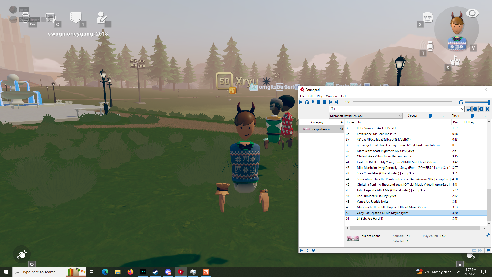The image size is (492, 277).
Task: Select Lil Baby Go Hard(1) track
Action: pyautogui.click(x=370, y=219)
